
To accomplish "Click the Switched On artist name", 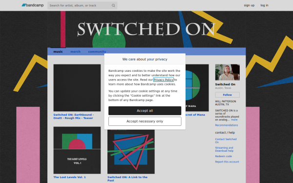I will click(x=225, y=84).
